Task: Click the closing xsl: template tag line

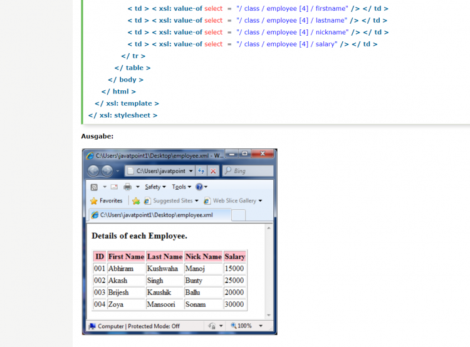Action: 127,103
